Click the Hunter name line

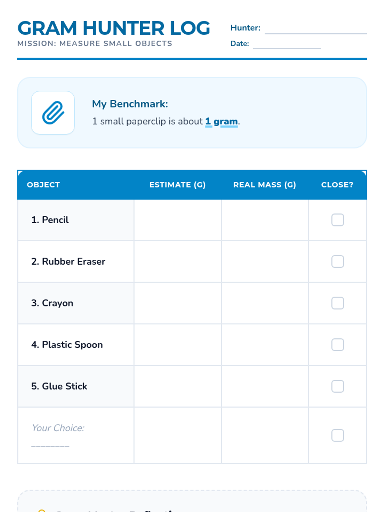pos(316,29)
